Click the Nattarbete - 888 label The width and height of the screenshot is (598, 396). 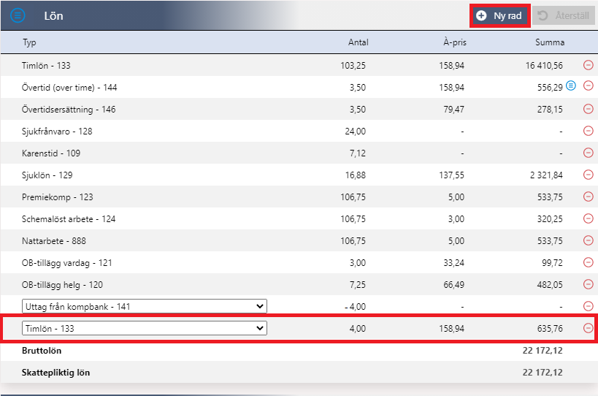54,241
